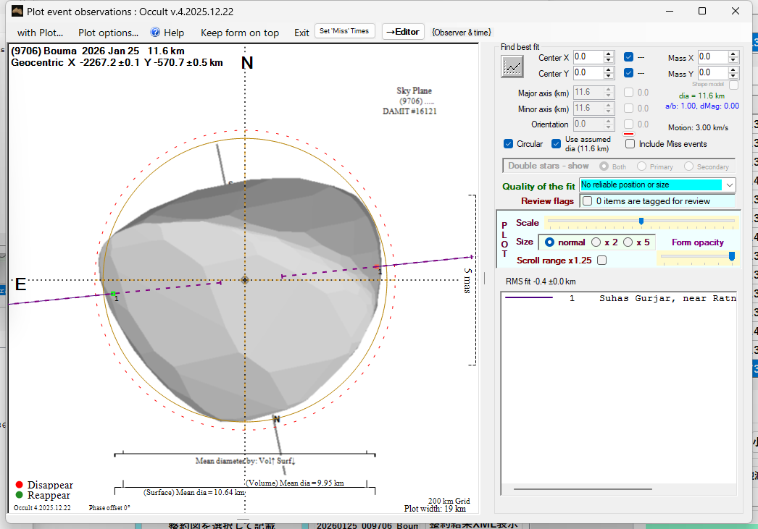
Task: Select the x 2 plot size option
Action: coord(596,242)
